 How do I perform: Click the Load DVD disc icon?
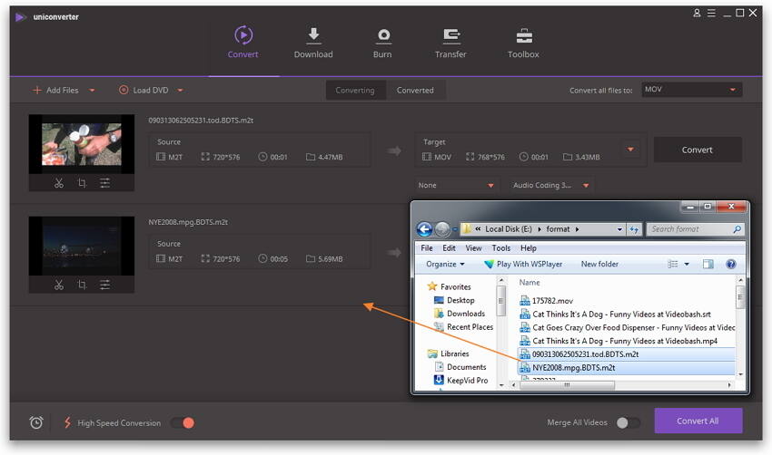[x=124, y=90]
